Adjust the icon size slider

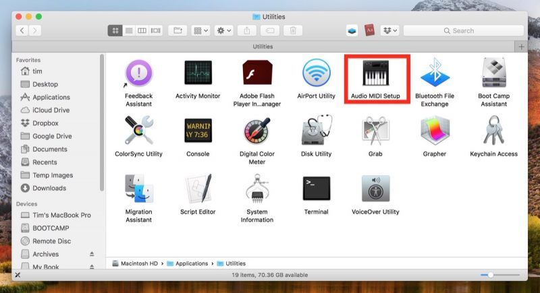tap(491, 275)
